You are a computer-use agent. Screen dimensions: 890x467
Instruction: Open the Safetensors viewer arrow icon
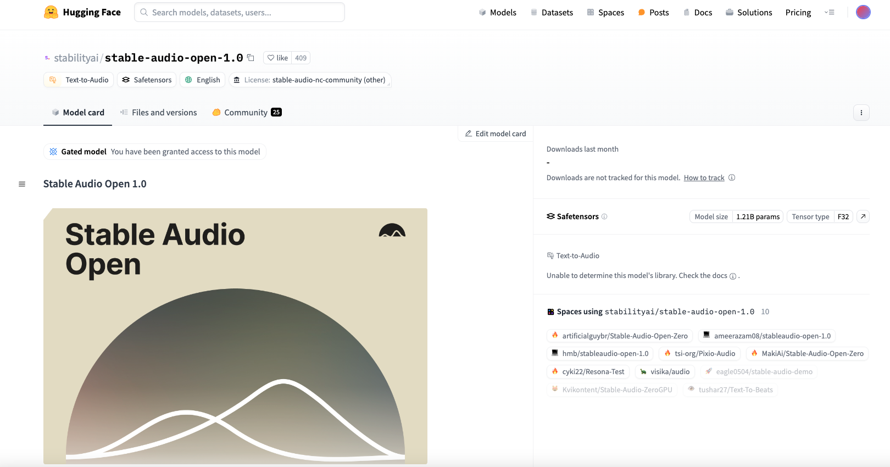tap(863, 216)
